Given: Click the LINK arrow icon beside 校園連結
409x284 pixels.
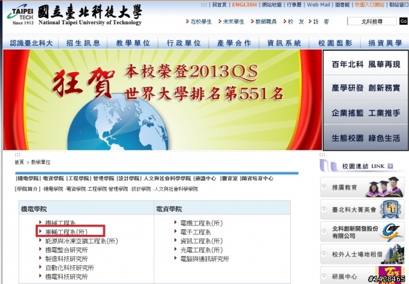Looking at the screenshot, I should click(x=390, y=166).
